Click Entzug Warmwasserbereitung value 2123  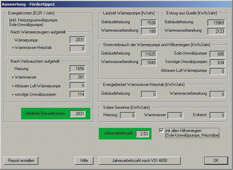point(216,31)
